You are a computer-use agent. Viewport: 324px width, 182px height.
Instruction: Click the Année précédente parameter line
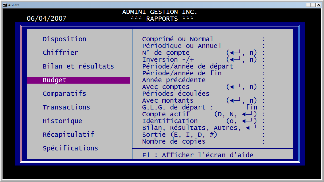coord(174,80)
